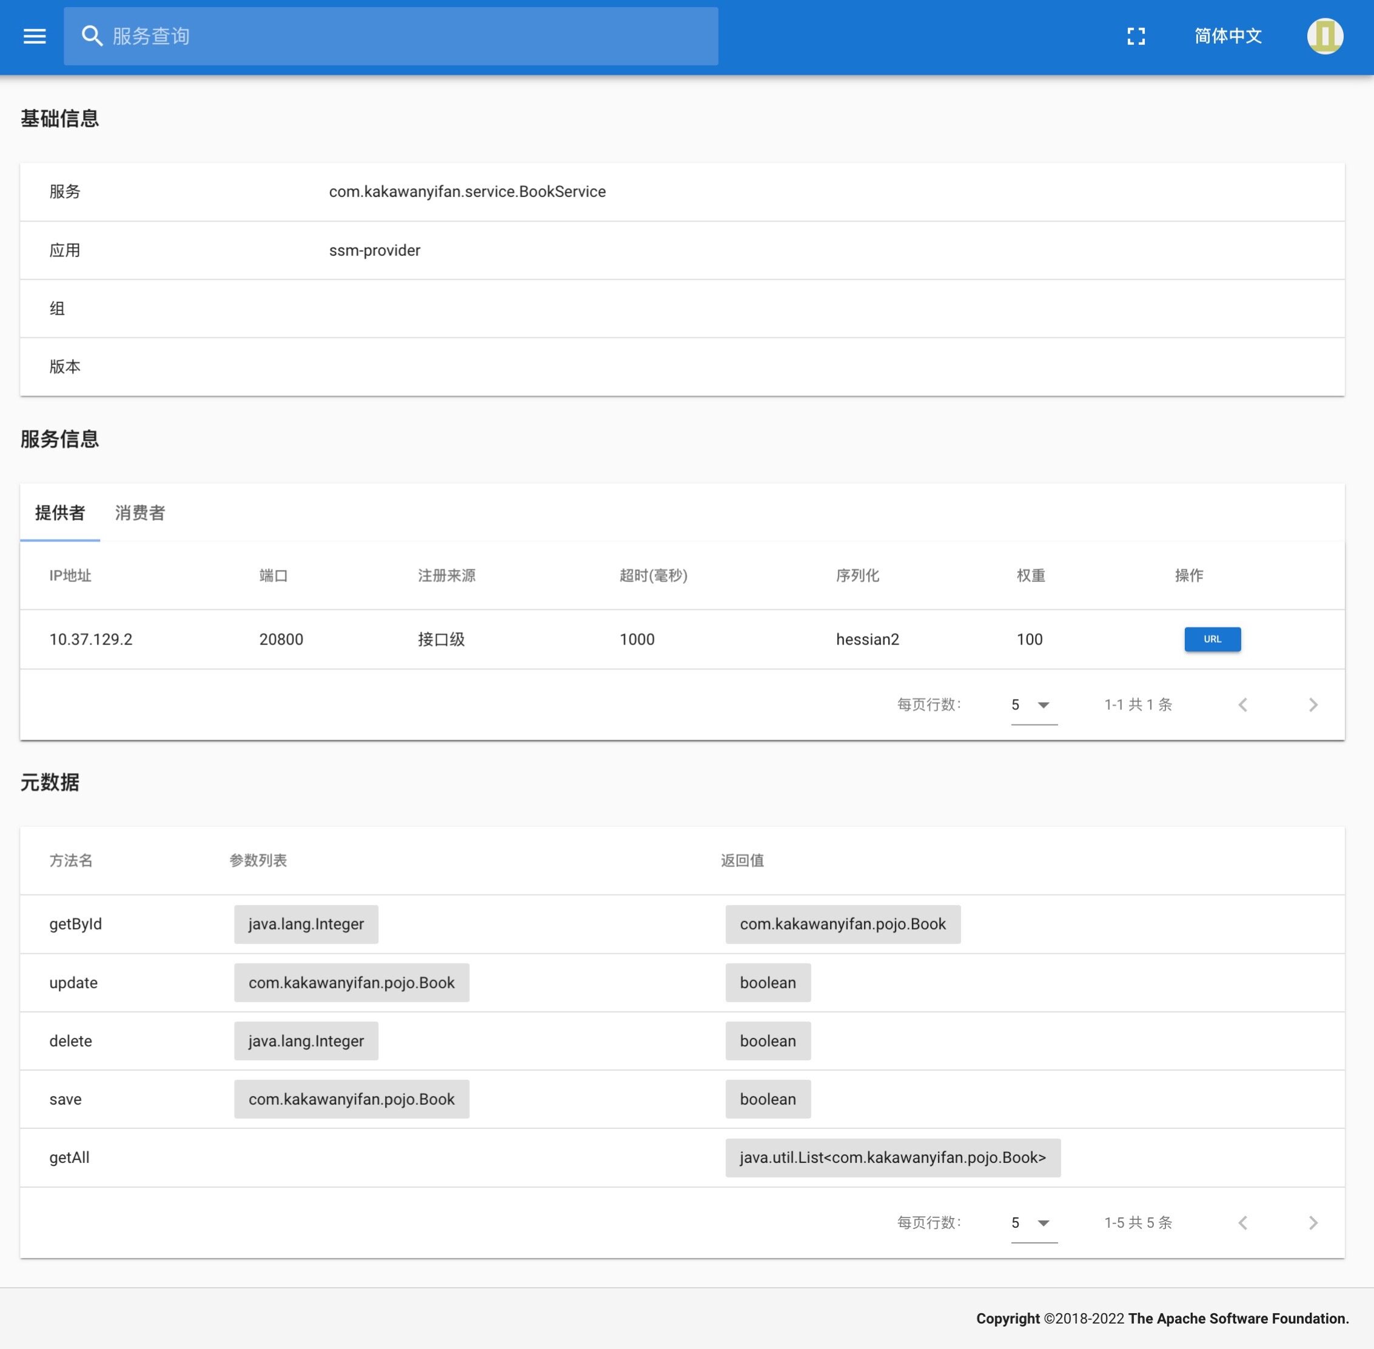The height and width of the screenshot is (1349, 1374).
Task: Focus the 服务查询 search field
Action: point(411,36)
